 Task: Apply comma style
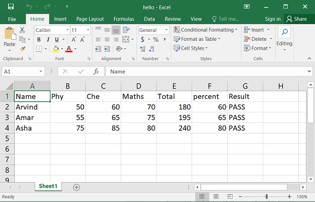(x=164, y=39)
